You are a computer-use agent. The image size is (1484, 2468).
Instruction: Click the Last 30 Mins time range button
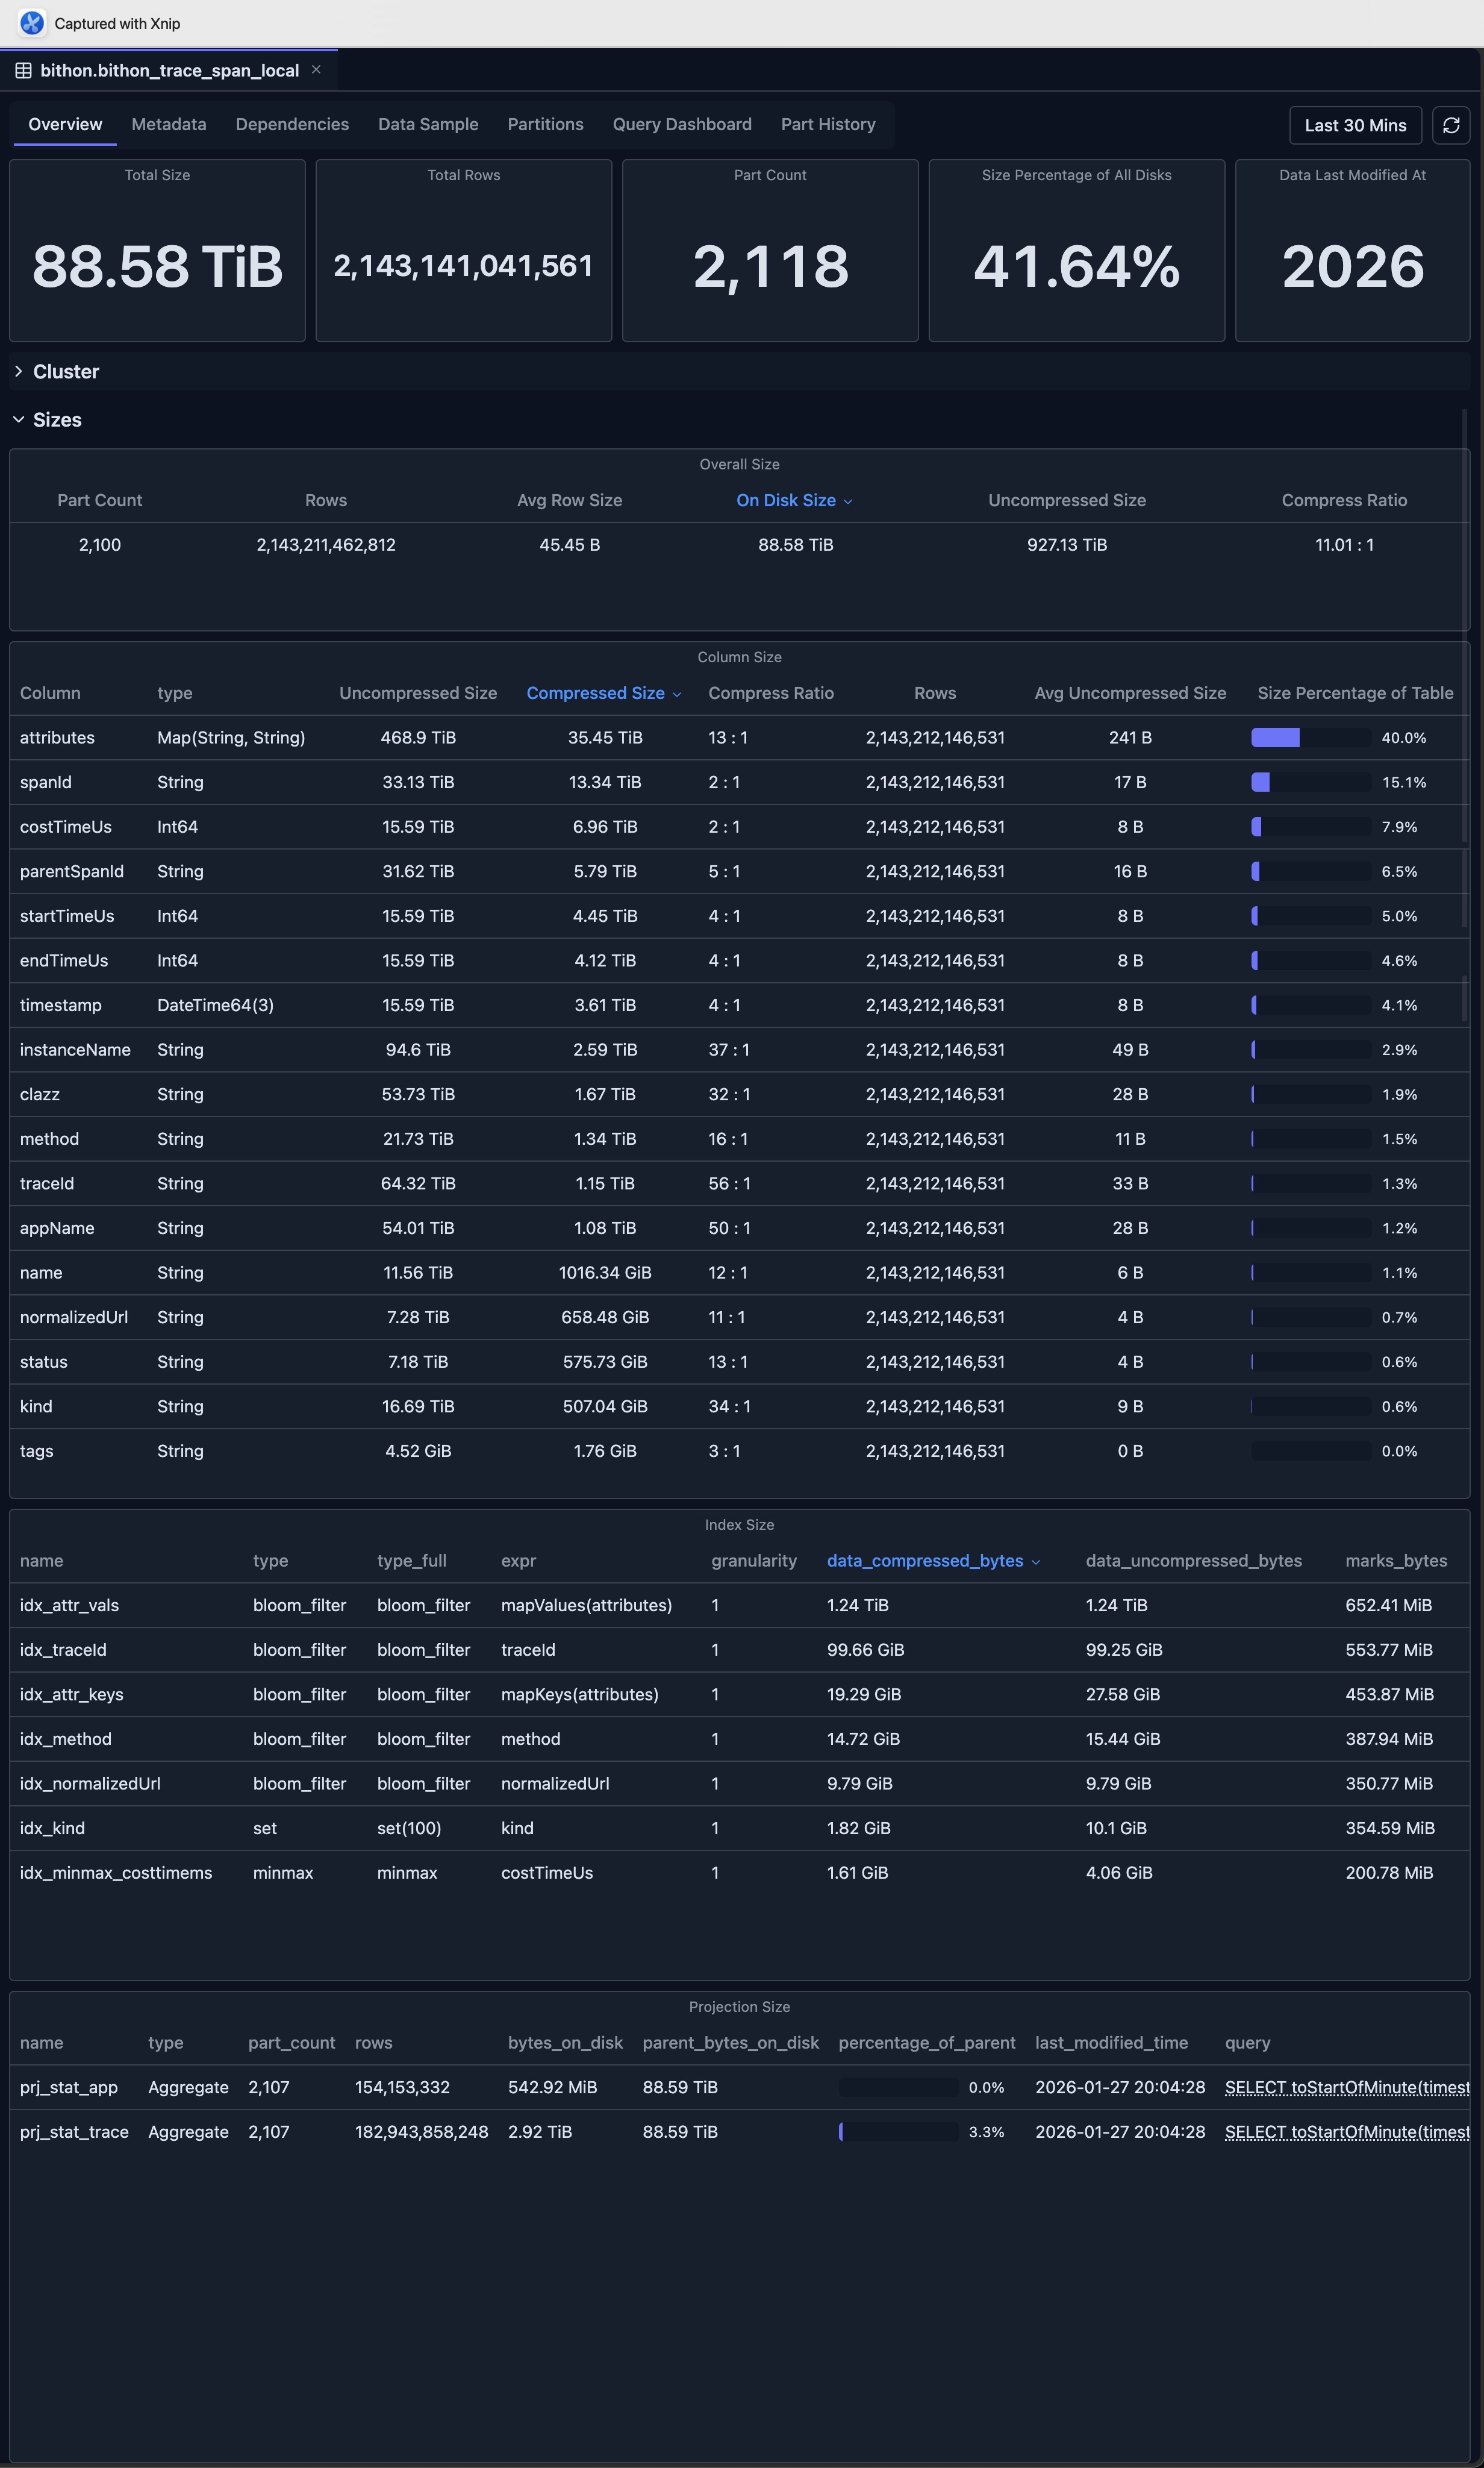pyautogui.click(x=1355, y=125)
